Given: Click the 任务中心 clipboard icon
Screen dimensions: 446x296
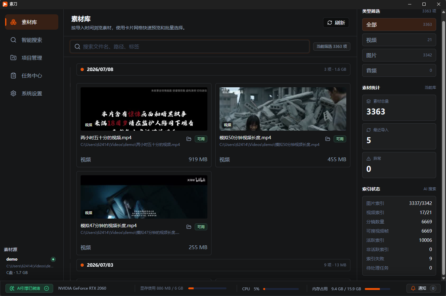Looking at the screenshot, I should (13, 76).
